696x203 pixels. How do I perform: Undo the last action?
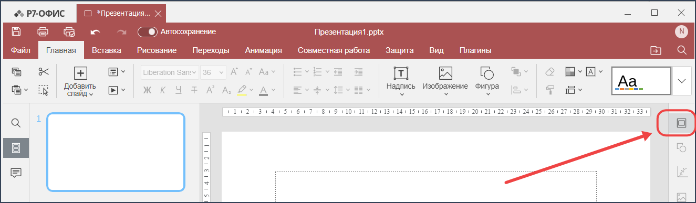[95, 32]
